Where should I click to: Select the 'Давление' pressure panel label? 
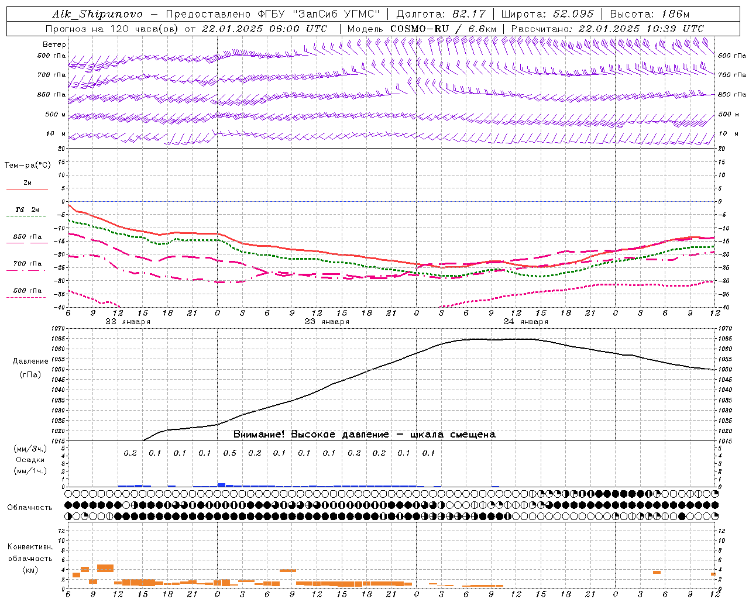(x=30, y=362)
